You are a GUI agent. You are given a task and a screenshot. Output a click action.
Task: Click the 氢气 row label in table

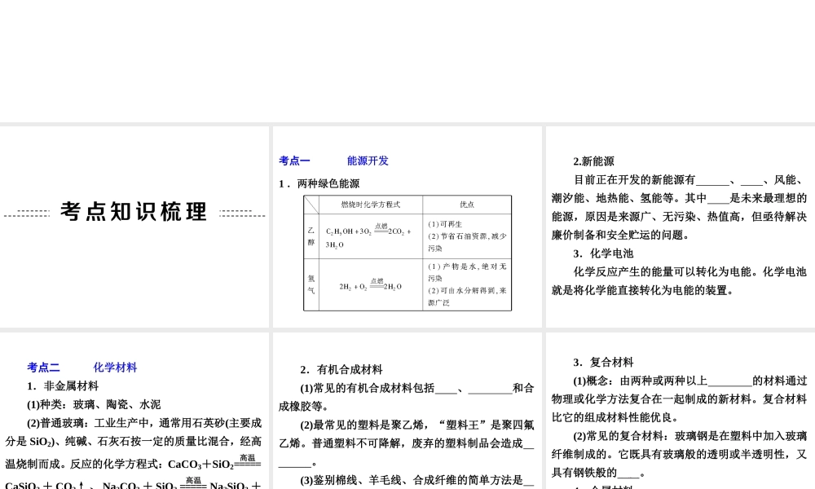click(311, 284)
